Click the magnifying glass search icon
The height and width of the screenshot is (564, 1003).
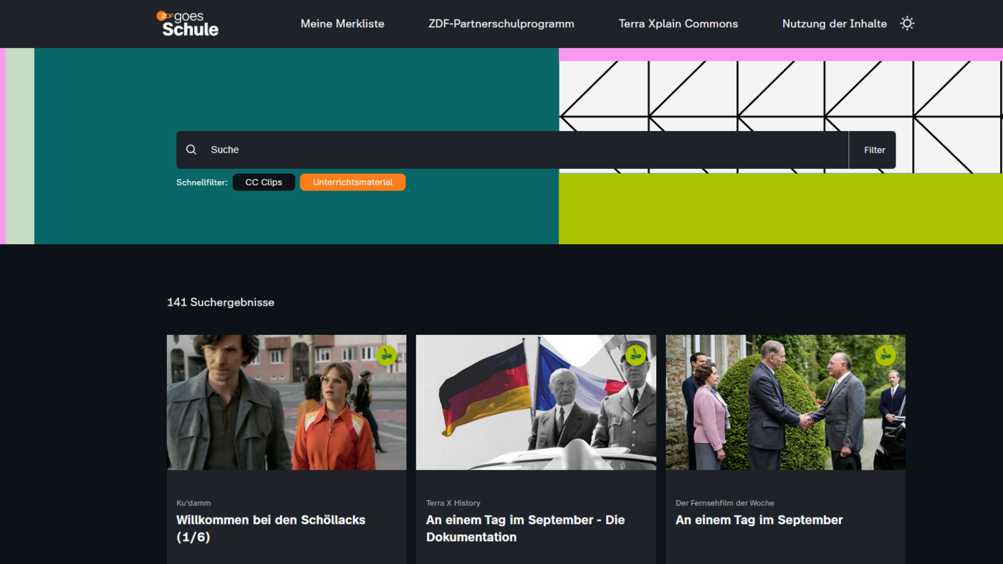pyautogui.click(x=191, y=150)
